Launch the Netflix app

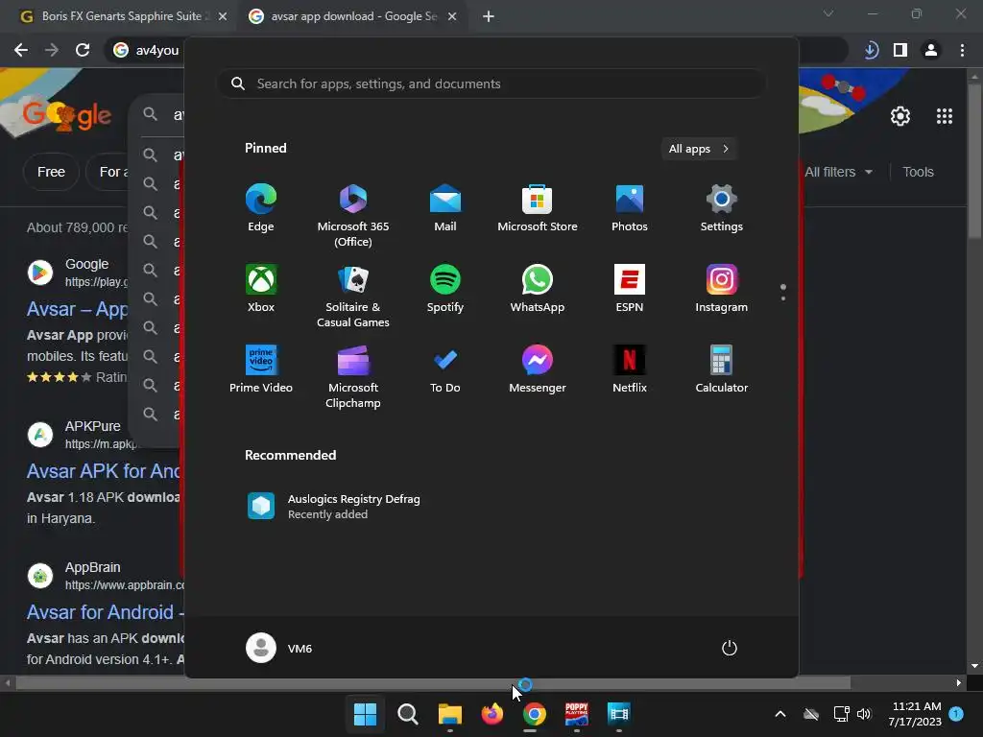(630, 369)
